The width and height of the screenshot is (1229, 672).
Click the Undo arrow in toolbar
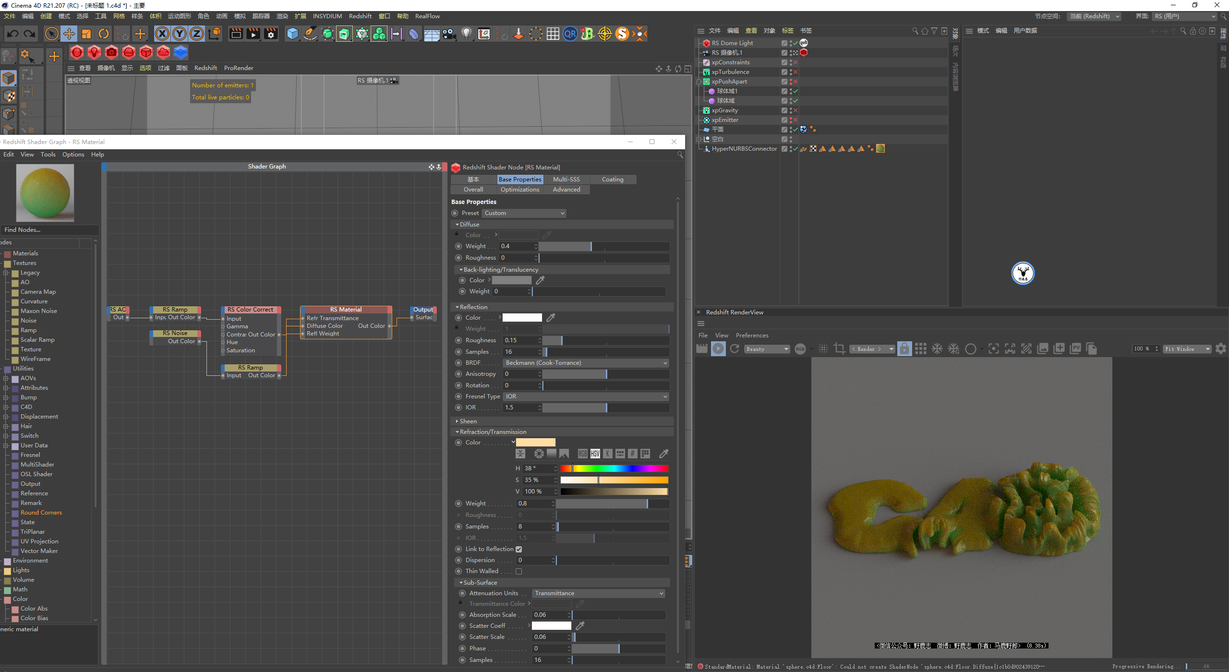[x=13, y=34]
